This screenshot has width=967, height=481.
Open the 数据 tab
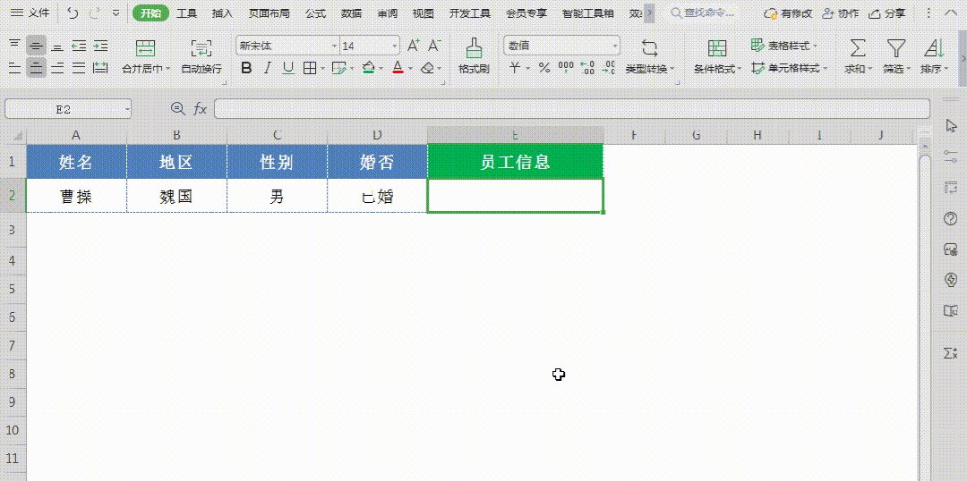(351, 13)
